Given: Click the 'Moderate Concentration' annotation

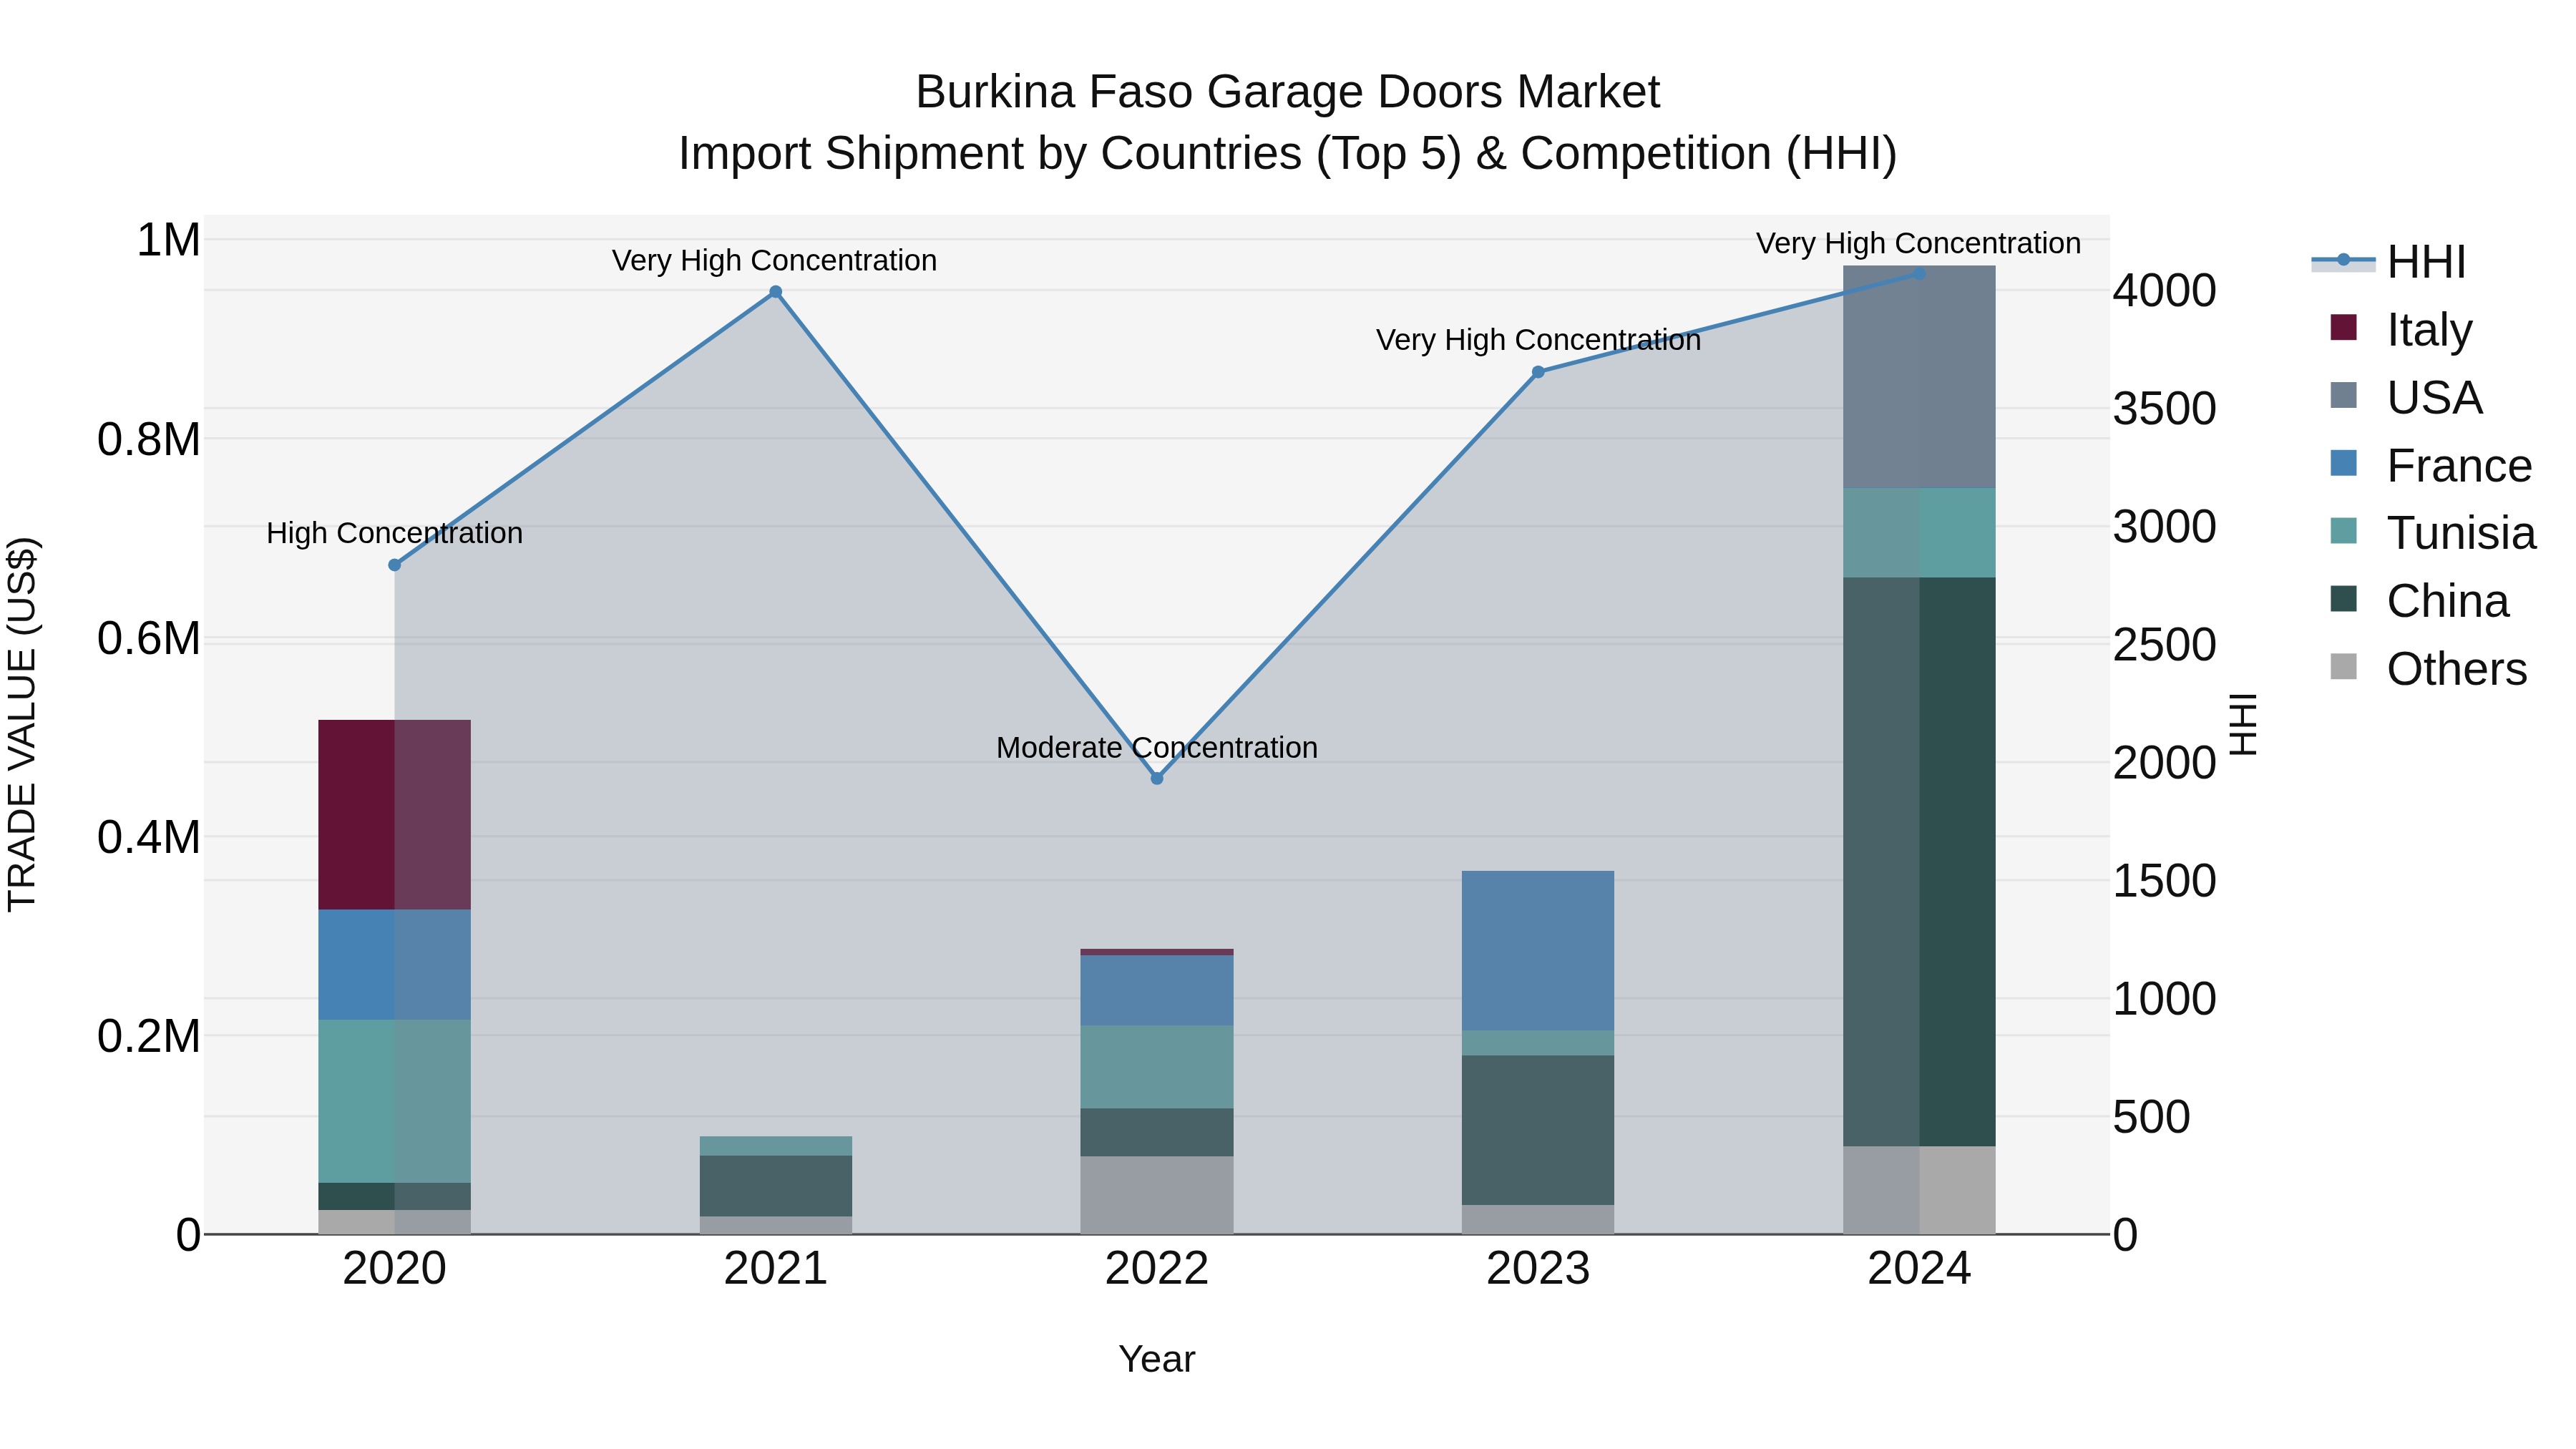Looking at the screenshot, I should tap(1157, 747).
